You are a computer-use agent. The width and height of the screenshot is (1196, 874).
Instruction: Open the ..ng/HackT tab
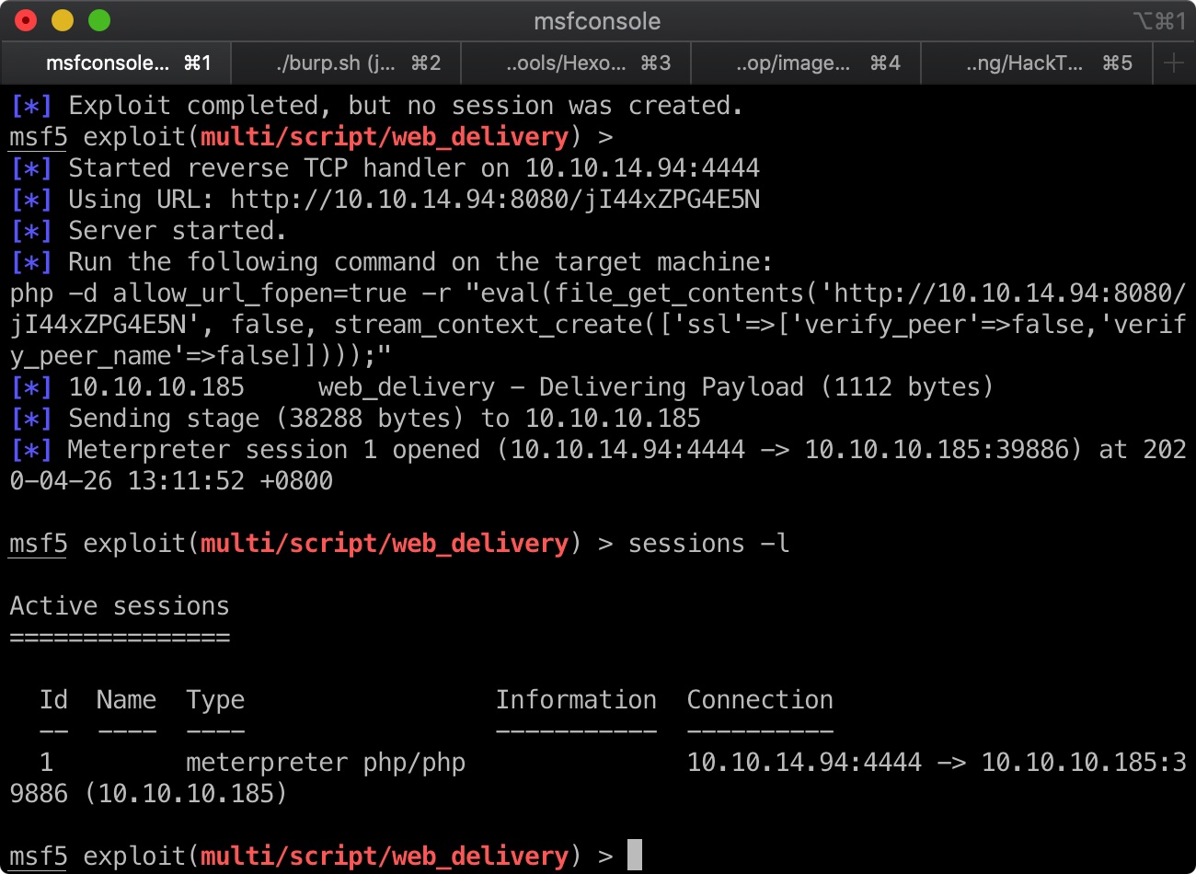pyautogui.click(x=1036, y=63)
